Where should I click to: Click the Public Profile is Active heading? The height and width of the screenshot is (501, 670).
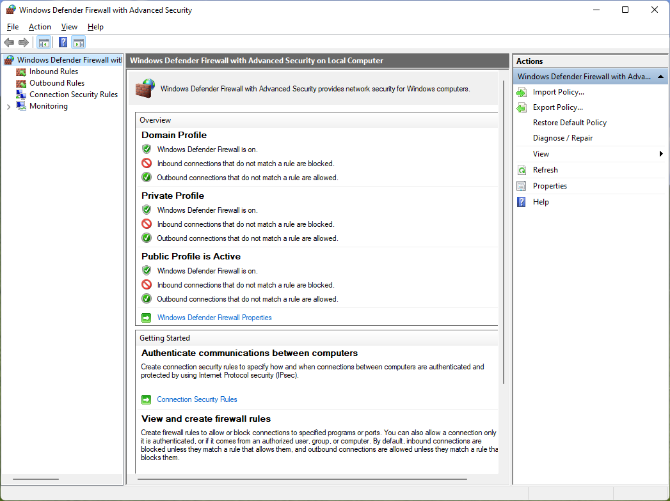[x=191, y=256]
